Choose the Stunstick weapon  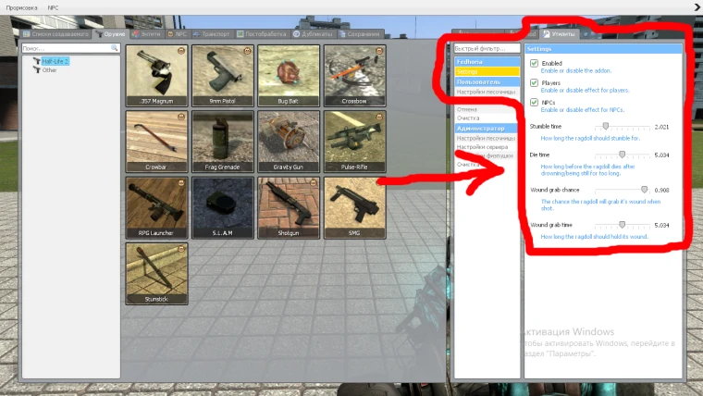(156, 273)
